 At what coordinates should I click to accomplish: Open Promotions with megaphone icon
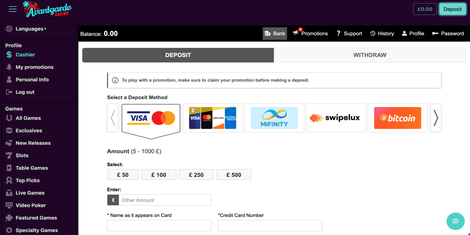pyautogui.click(x=310, y=33)
